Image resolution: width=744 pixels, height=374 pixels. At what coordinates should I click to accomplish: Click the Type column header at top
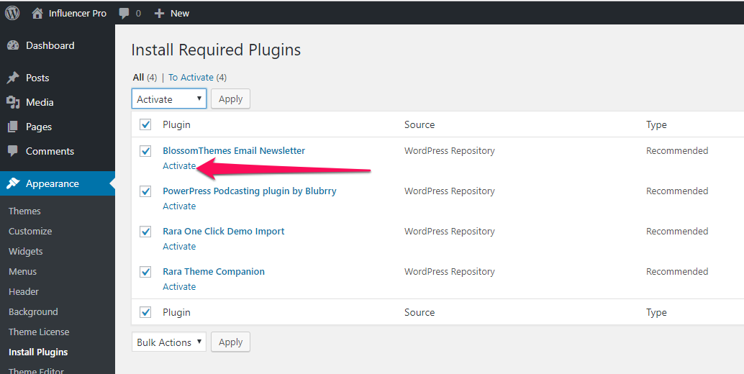(x=656, y=124)
